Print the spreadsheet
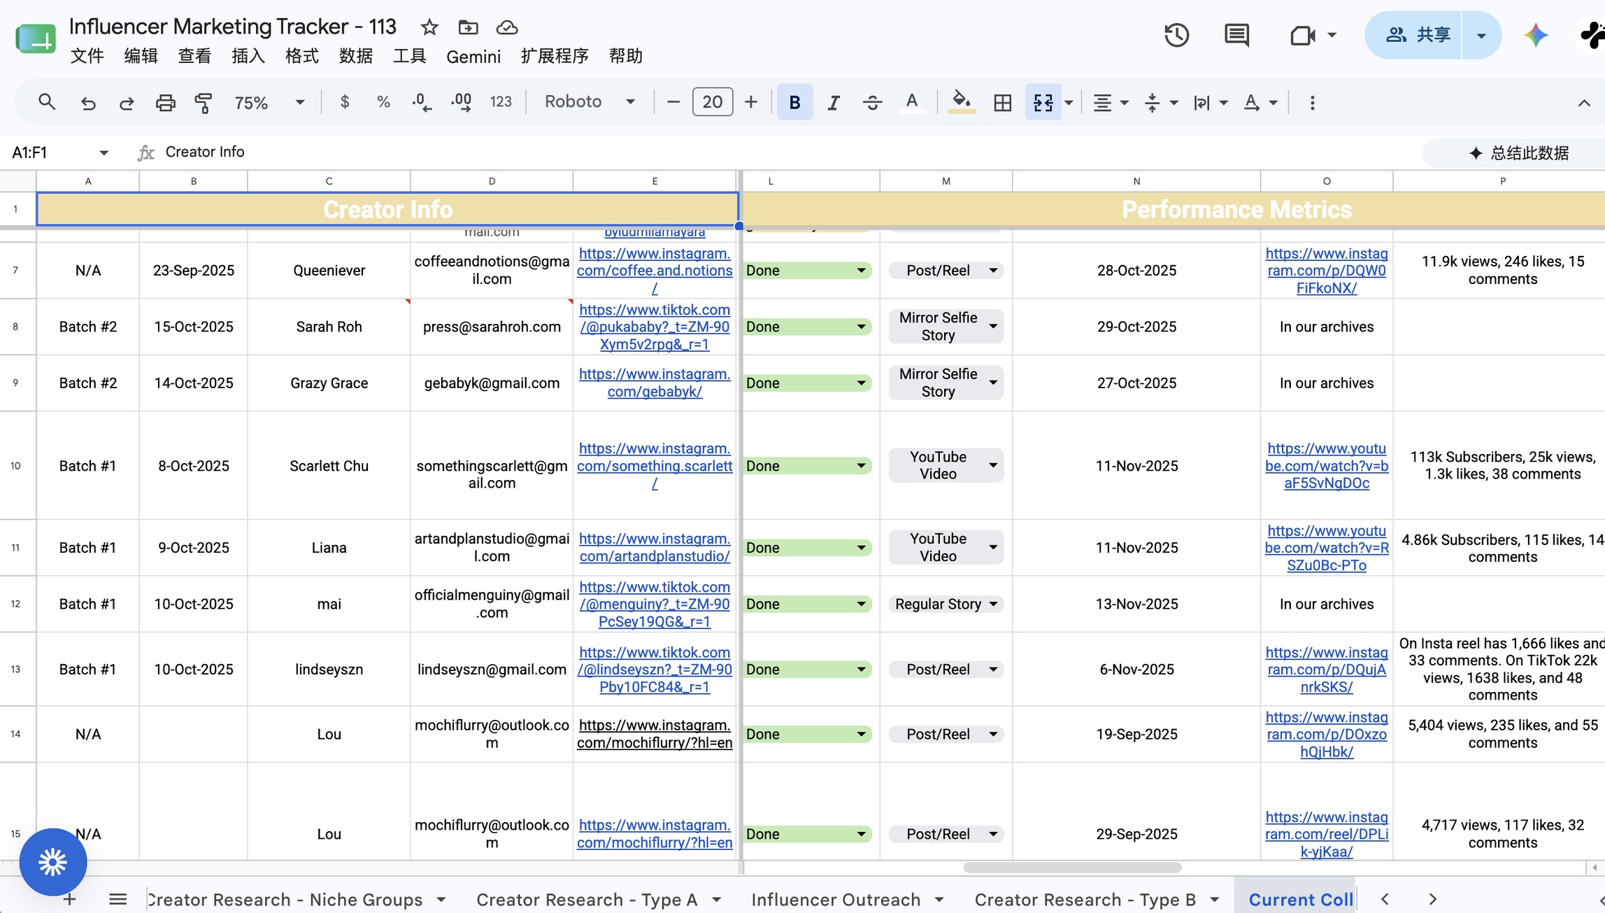 [165, 103]
